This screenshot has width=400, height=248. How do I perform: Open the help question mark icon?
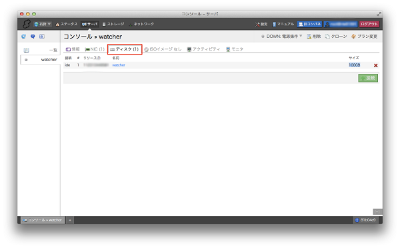coord(33,37)
